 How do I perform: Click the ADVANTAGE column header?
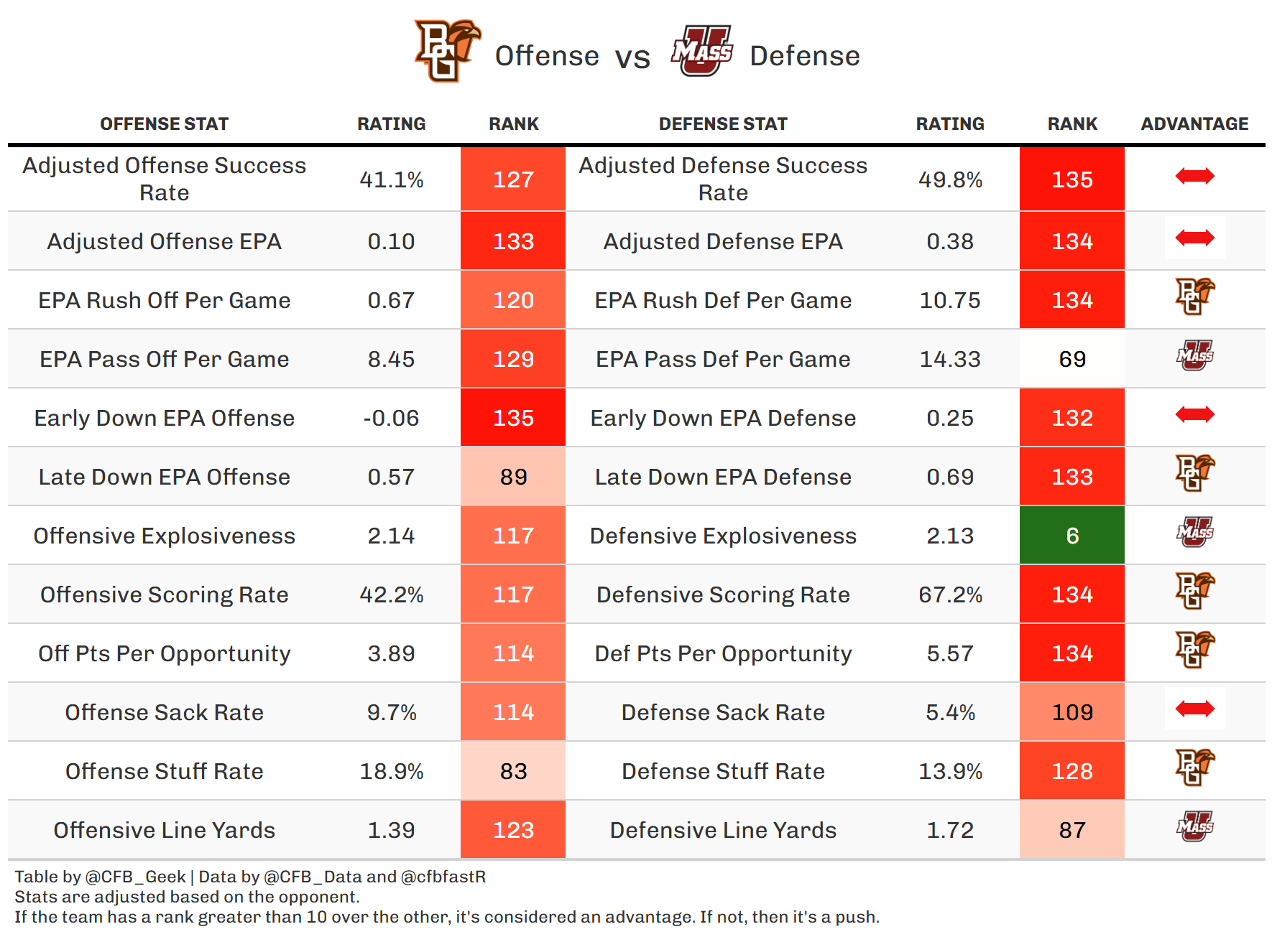click(x=1194, y=124)
